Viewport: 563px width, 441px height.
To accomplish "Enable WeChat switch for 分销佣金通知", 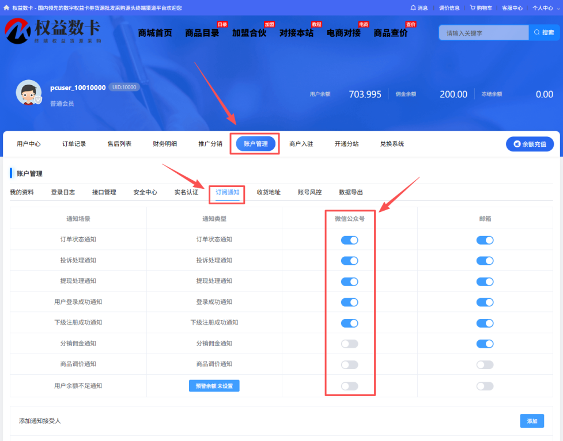I will pyautogui.click(x=349, y=344).
